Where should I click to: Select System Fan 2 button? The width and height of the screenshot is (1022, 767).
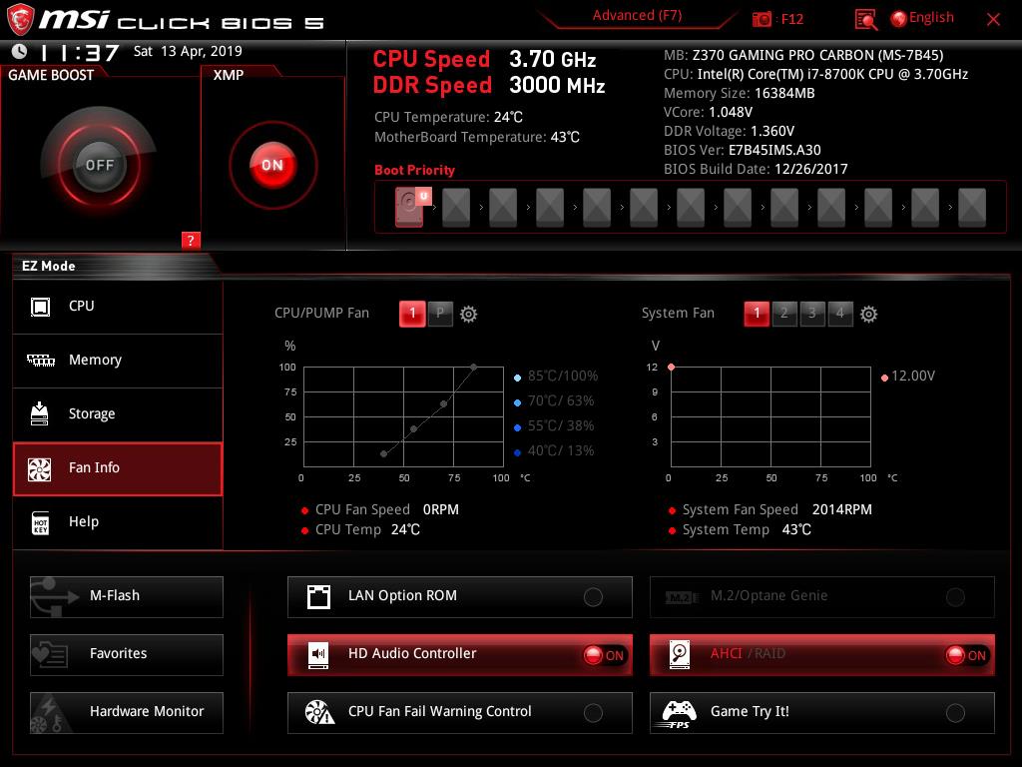[784, 314]
